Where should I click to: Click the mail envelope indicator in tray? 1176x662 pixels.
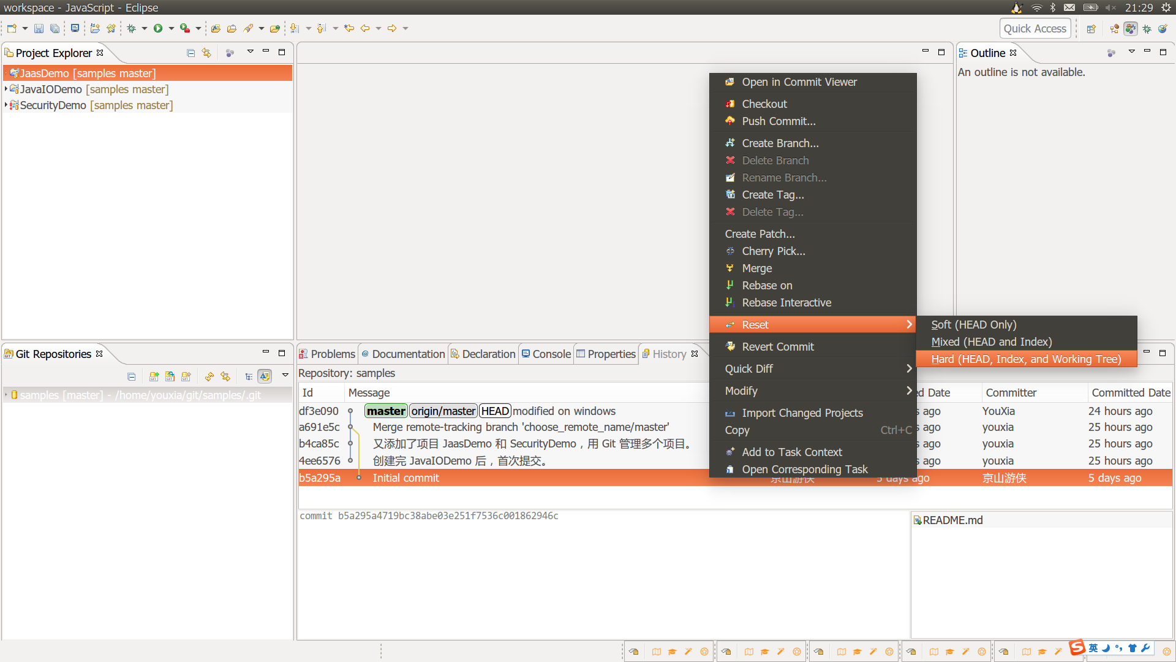tap(1069, 7)
